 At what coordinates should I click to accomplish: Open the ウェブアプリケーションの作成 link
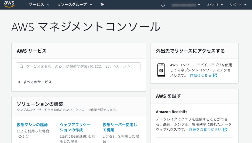click(75, 127)
